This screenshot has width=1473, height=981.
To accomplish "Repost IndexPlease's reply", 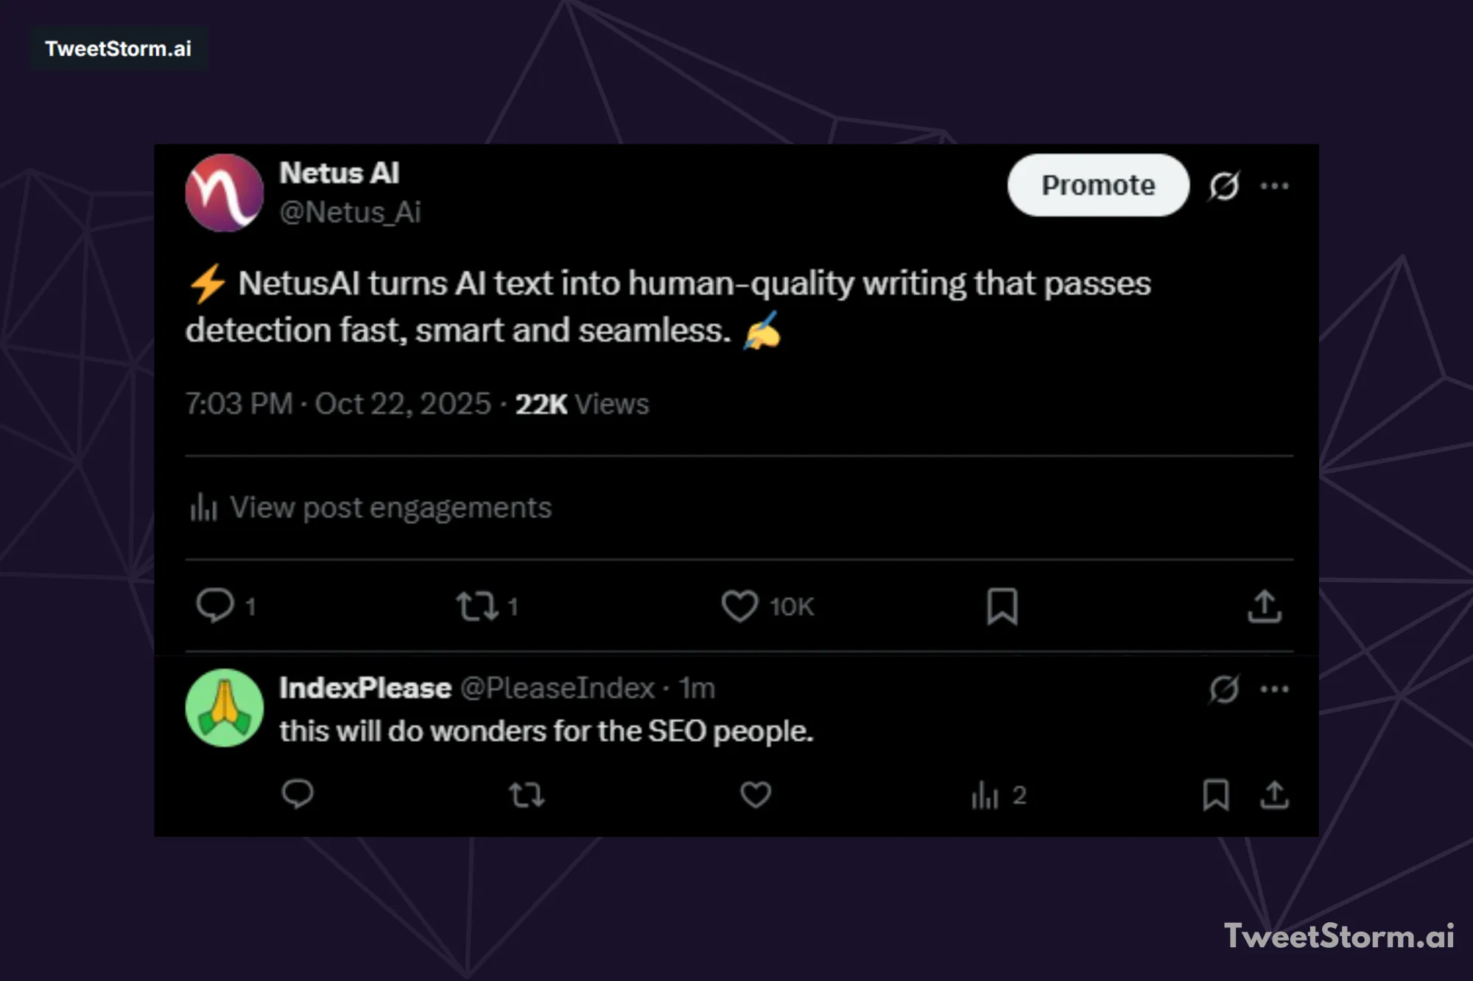I will point(527,795).
